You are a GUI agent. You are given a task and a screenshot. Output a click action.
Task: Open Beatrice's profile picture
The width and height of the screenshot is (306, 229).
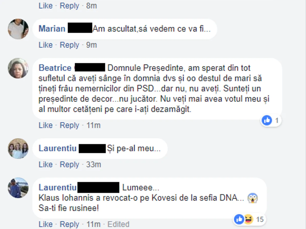(x=18, y=68)
